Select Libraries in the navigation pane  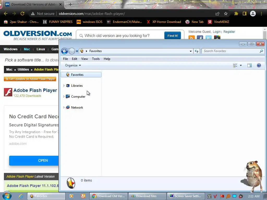[x=77, y=85]
